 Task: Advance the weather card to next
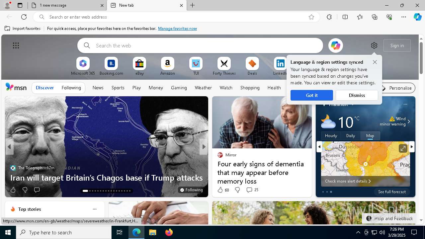412,147
